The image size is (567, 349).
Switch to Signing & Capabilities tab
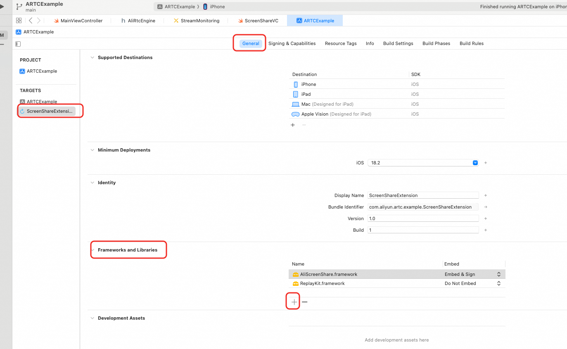[x=292, y=43]
